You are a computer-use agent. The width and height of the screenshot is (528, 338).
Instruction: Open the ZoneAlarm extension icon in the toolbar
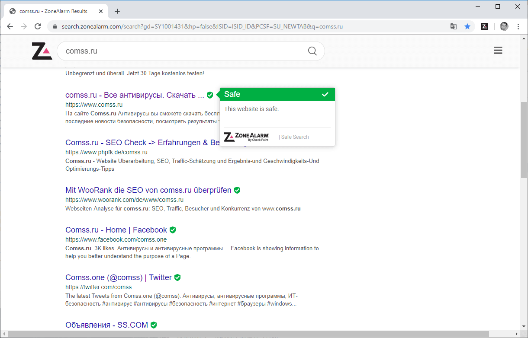pos(485,26)
